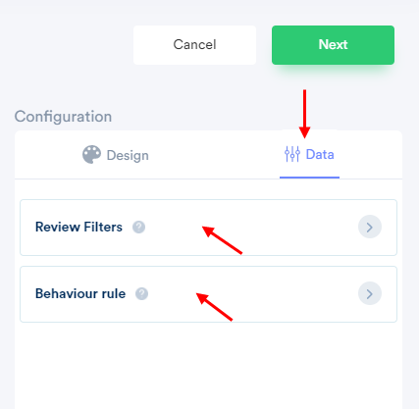The width and height of the screenshot is (419, 409).
Task: Show help for Review Filters
Action: (138, 227)
